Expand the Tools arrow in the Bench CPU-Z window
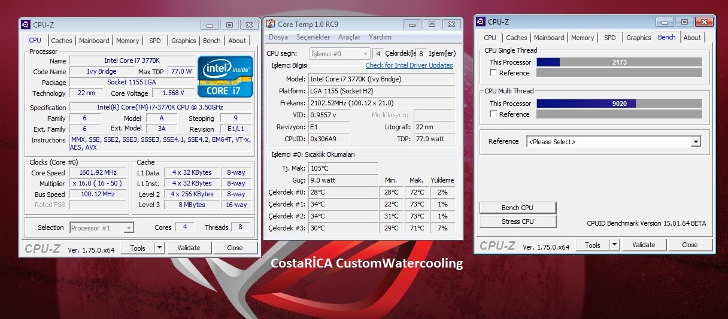 click(x=614, y=245)
